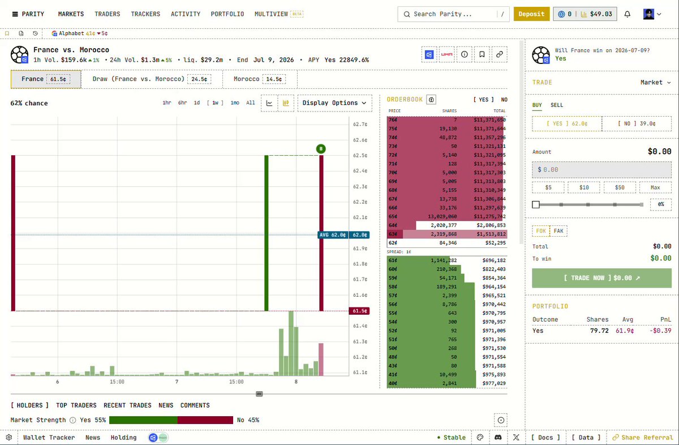Switch to the SELL tab

coord(557,105)
